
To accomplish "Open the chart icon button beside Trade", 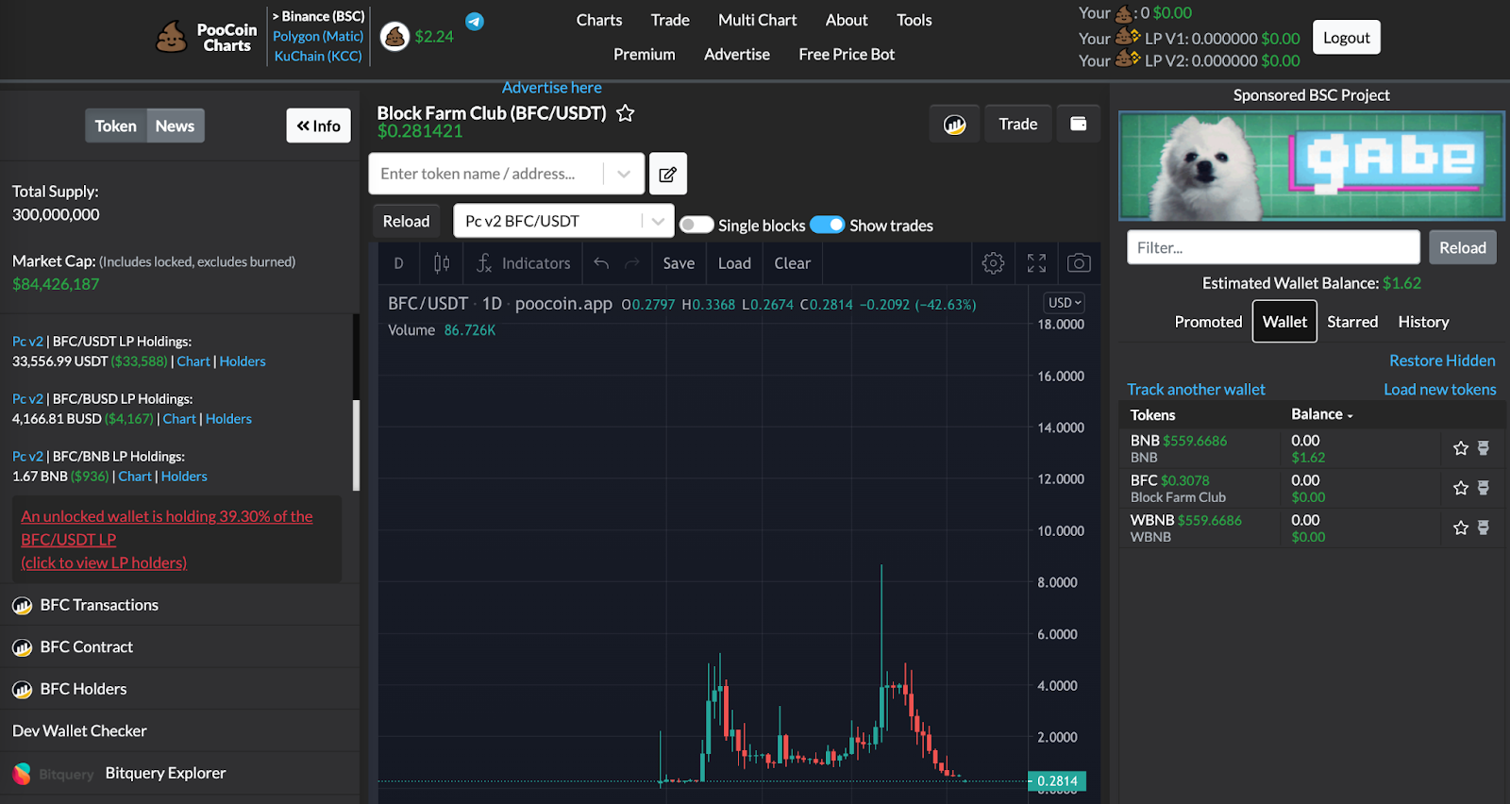I will pos(954,124).
